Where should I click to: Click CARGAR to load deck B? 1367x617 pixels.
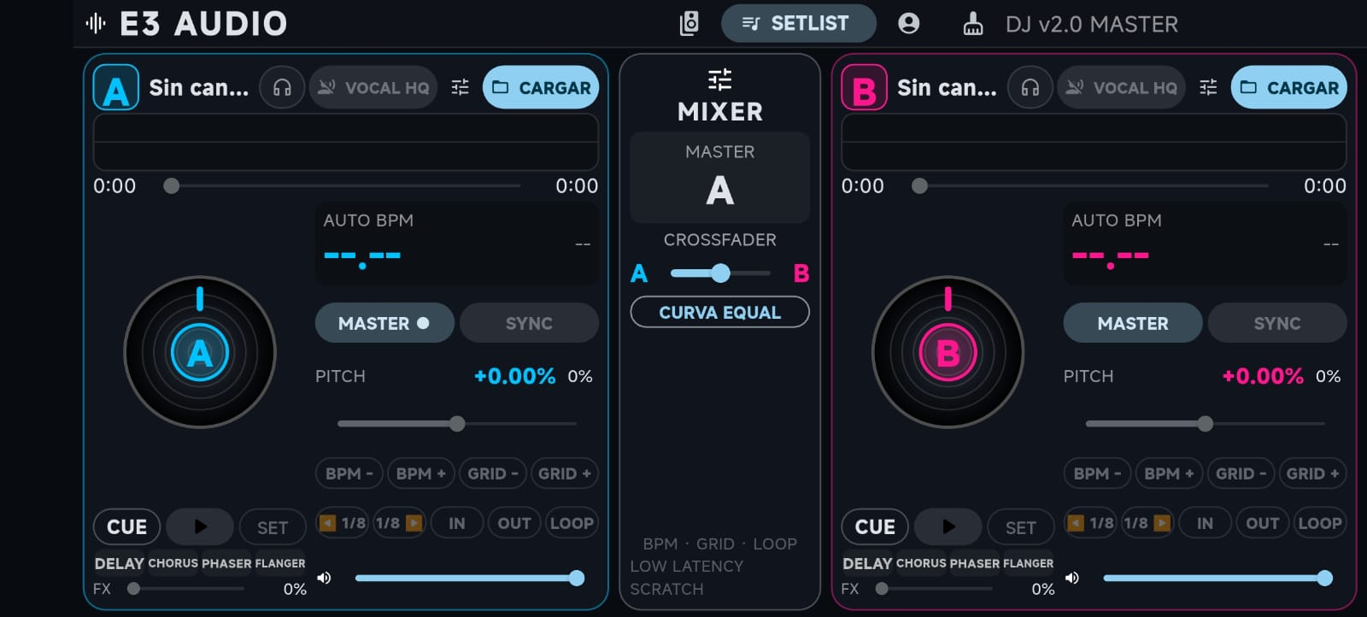[x=1289, y=87]
